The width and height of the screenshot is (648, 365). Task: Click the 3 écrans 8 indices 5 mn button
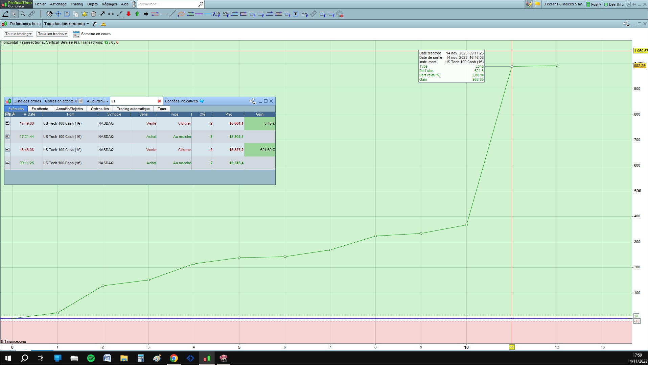click(563, 4)
